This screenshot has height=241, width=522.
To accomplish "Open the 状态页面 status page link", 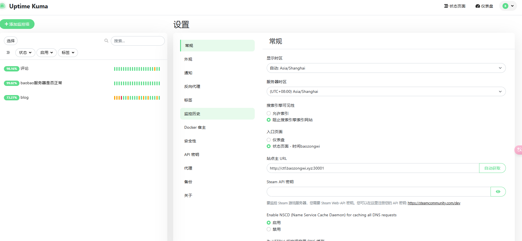I will pyautogui.click(x=455, y=6).
